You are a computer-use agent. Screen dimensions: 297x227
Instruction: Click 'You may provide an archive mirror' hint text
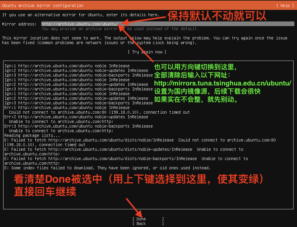120,29
